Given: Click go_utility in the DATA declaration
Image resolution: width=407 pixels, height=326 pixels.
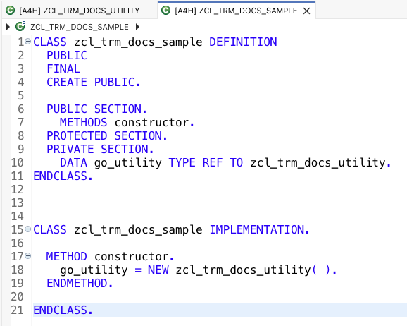Looking at the screenshot, I should [128, 162].
